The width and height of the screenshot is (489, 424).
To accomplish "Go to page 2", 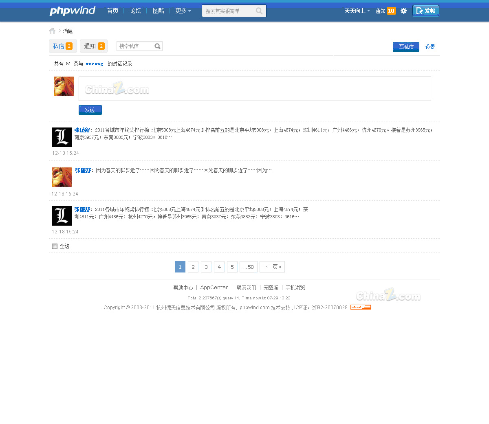I will (x=193, y=267).
